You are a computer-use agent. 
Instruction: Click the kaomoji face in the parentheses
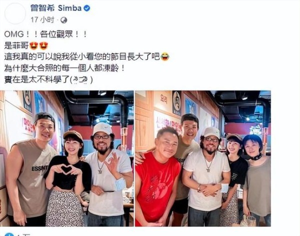[x=80, y=80]
